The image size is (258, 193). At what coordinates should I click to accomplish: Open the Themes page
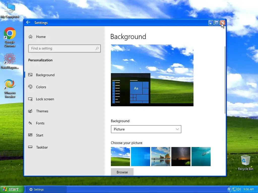tap(64, 111)
